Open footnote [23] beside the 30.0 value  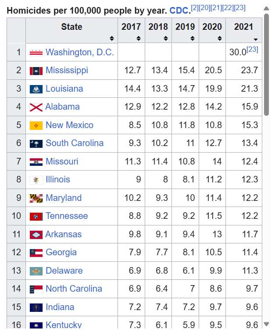[x=252, y=50]
